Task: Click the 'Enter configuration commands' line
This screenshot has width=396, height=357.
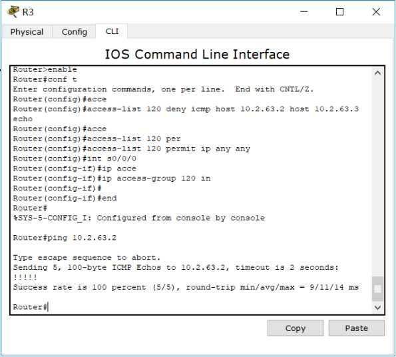Action: click(164, 89)
